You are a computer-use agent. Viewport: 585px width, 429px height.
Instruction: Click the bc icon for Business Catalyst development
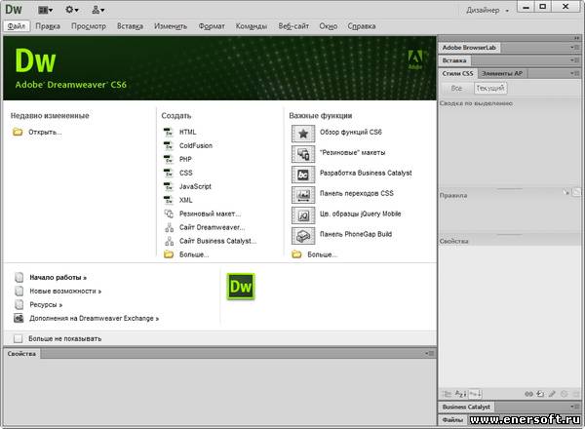pyautogui.click(x=303, y=175)
